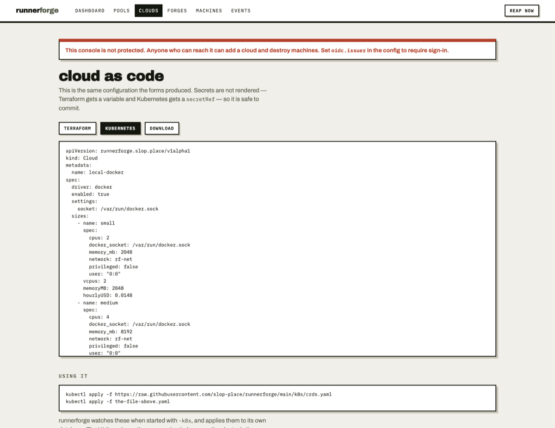Image resolution: width=555 pixels, height=428 pixels.
Task: Click the Reap Now button
Action: pyautogui.click(x=522, y=11)
